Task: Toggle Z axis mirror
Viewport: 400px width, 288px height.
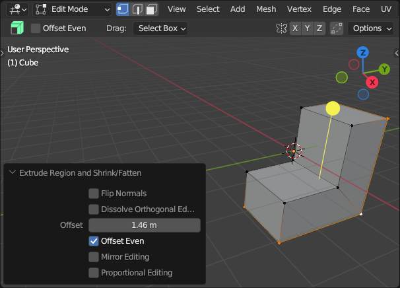Action: 319,28
